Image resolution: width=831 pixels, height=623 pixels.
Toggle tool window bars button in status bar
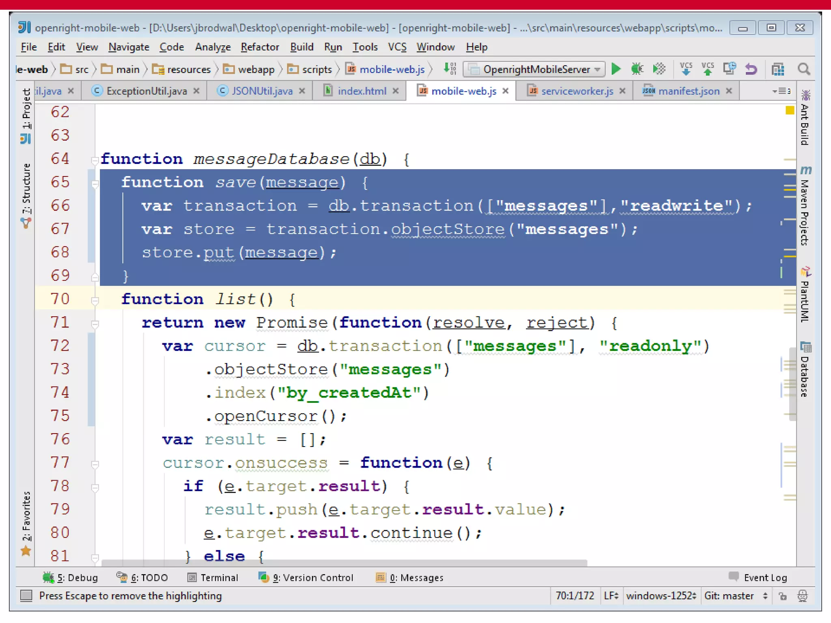tap(26, 595)
